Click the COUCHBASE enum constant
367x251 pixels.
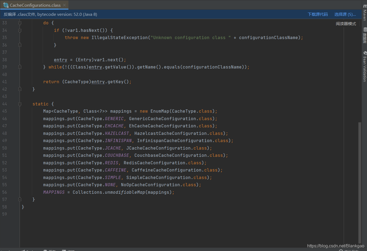[x=117, y=155]
